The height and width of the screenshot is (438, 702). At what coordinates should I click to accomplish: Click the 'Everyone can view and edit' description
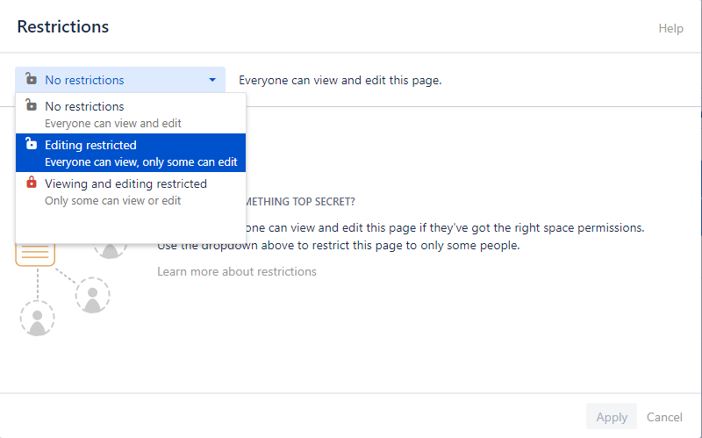tap(113, 123)
